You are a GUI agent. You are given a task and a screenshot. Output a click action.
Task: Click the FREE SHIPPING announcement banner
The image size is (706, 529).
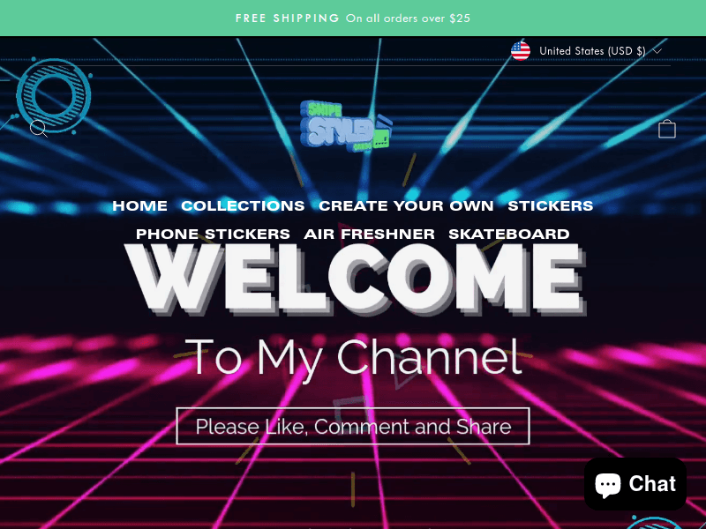[x=353, y=18]
